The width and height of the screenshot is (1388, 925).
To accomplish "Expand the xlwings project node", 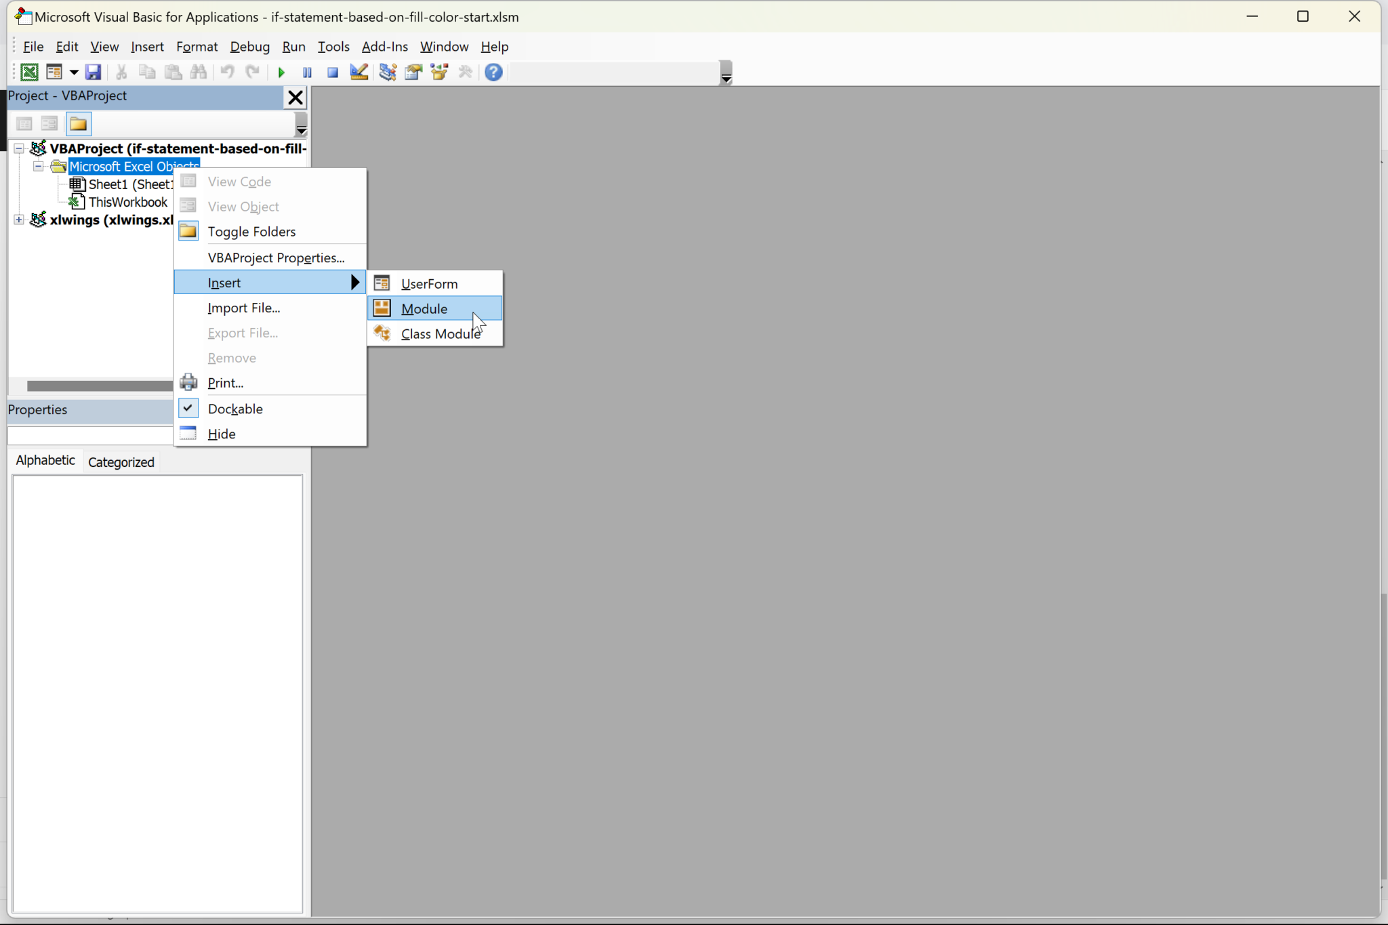I will [19, 220].
